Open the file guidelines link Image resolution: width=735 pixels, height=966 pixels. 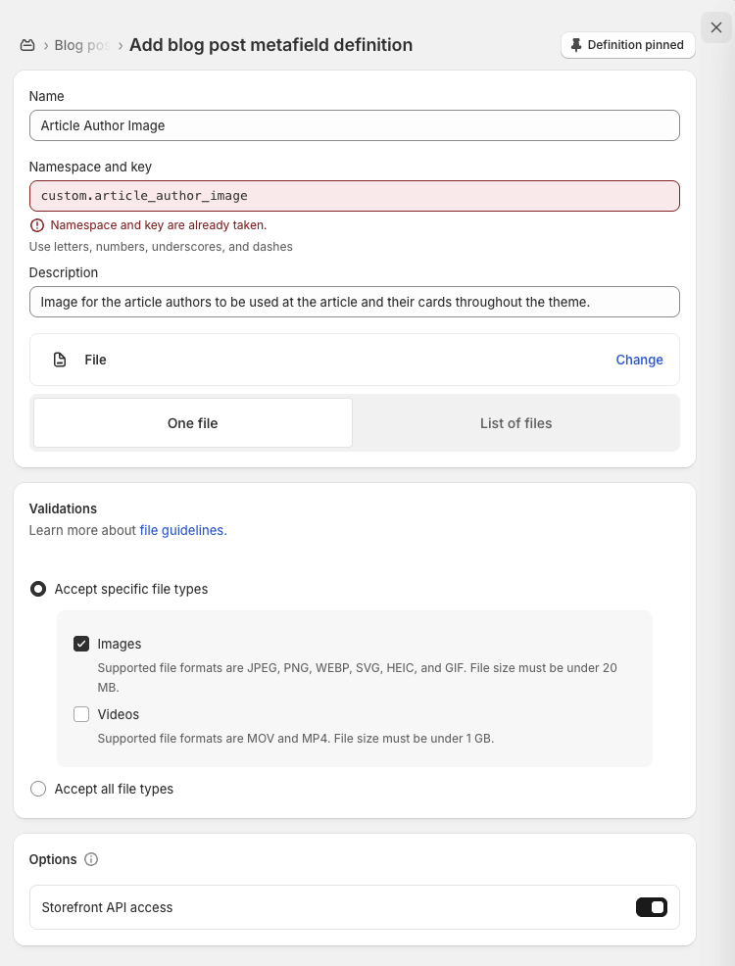[182, 530]
